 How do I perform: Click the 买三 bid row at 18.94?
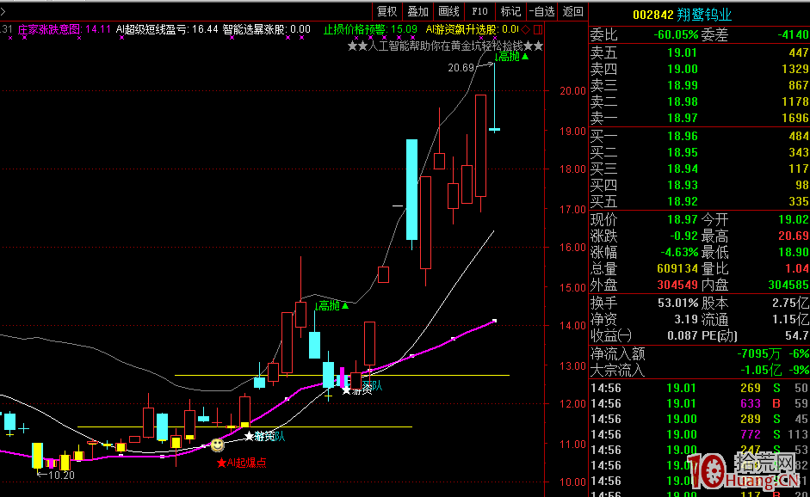click(700, 169)
